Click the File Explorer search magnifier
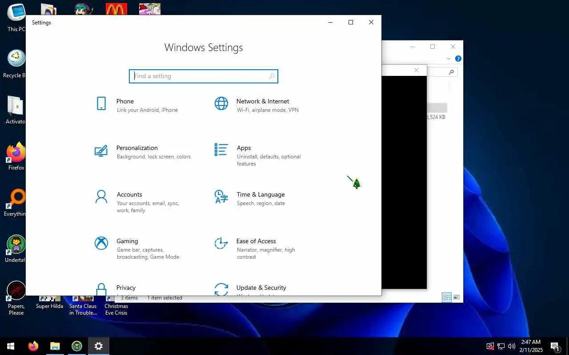Viewport: 569px width, 355px height. click(x=451, y=72)
